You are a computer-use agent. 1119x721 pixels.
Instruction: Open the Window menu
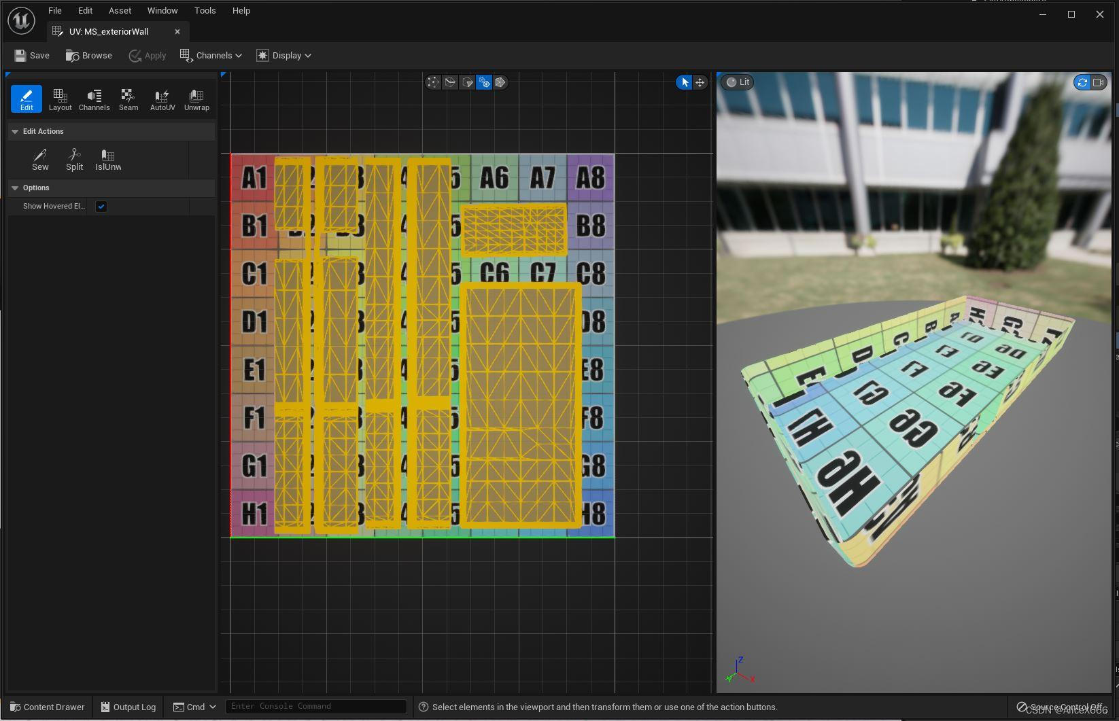(162, 11)
